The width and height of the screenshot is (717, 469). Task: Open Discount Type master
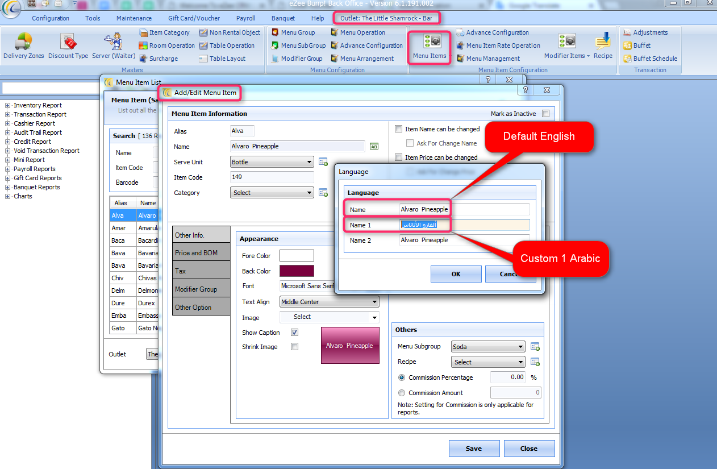click(68, 46)
